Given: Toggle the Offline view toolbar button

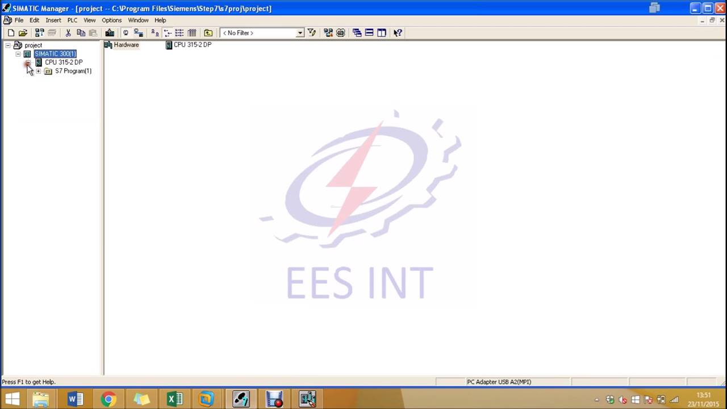Looking at the screenshot, I should pos(126,33).
